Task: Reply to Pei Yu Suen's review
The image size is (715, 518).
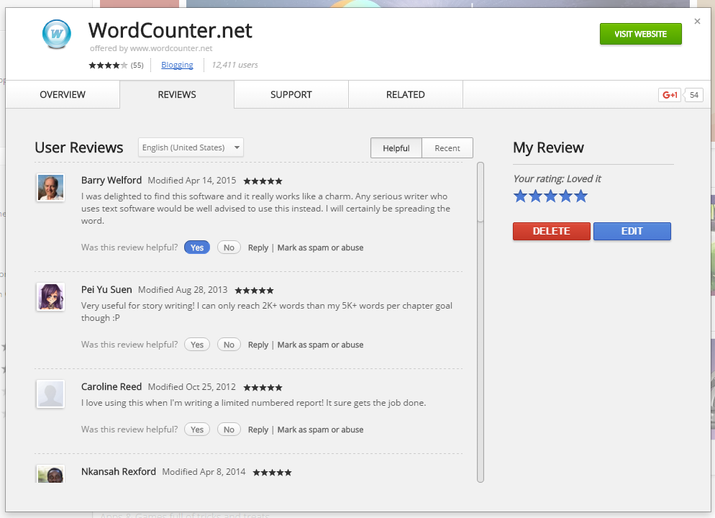Action: tap(258, 345)
